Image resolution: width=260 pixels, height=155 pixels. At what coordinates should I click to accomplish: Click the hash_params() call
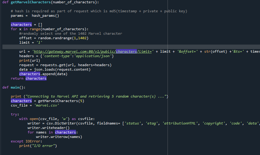[x=45, y=16]
